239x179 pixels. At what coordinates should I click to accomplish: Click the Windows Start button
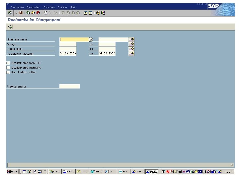(x=13, y=172)
